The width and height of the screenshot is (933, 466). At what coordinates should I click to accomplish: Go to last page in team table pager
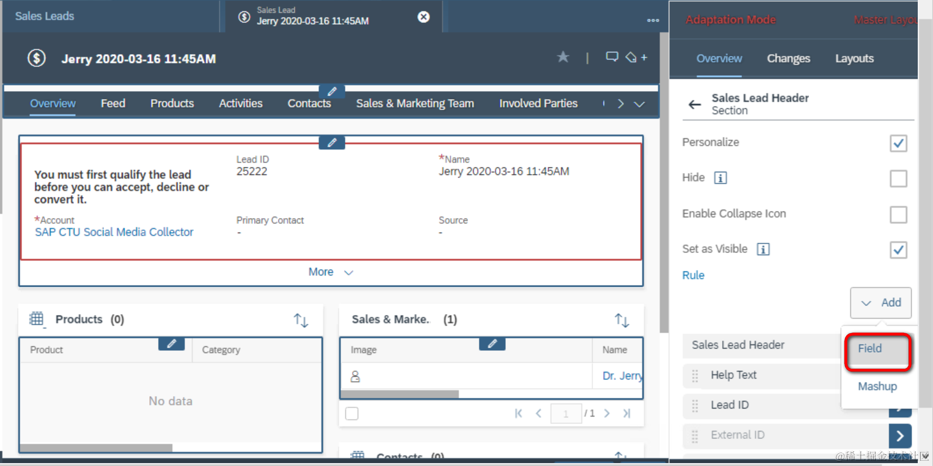(x=627, y=413)
